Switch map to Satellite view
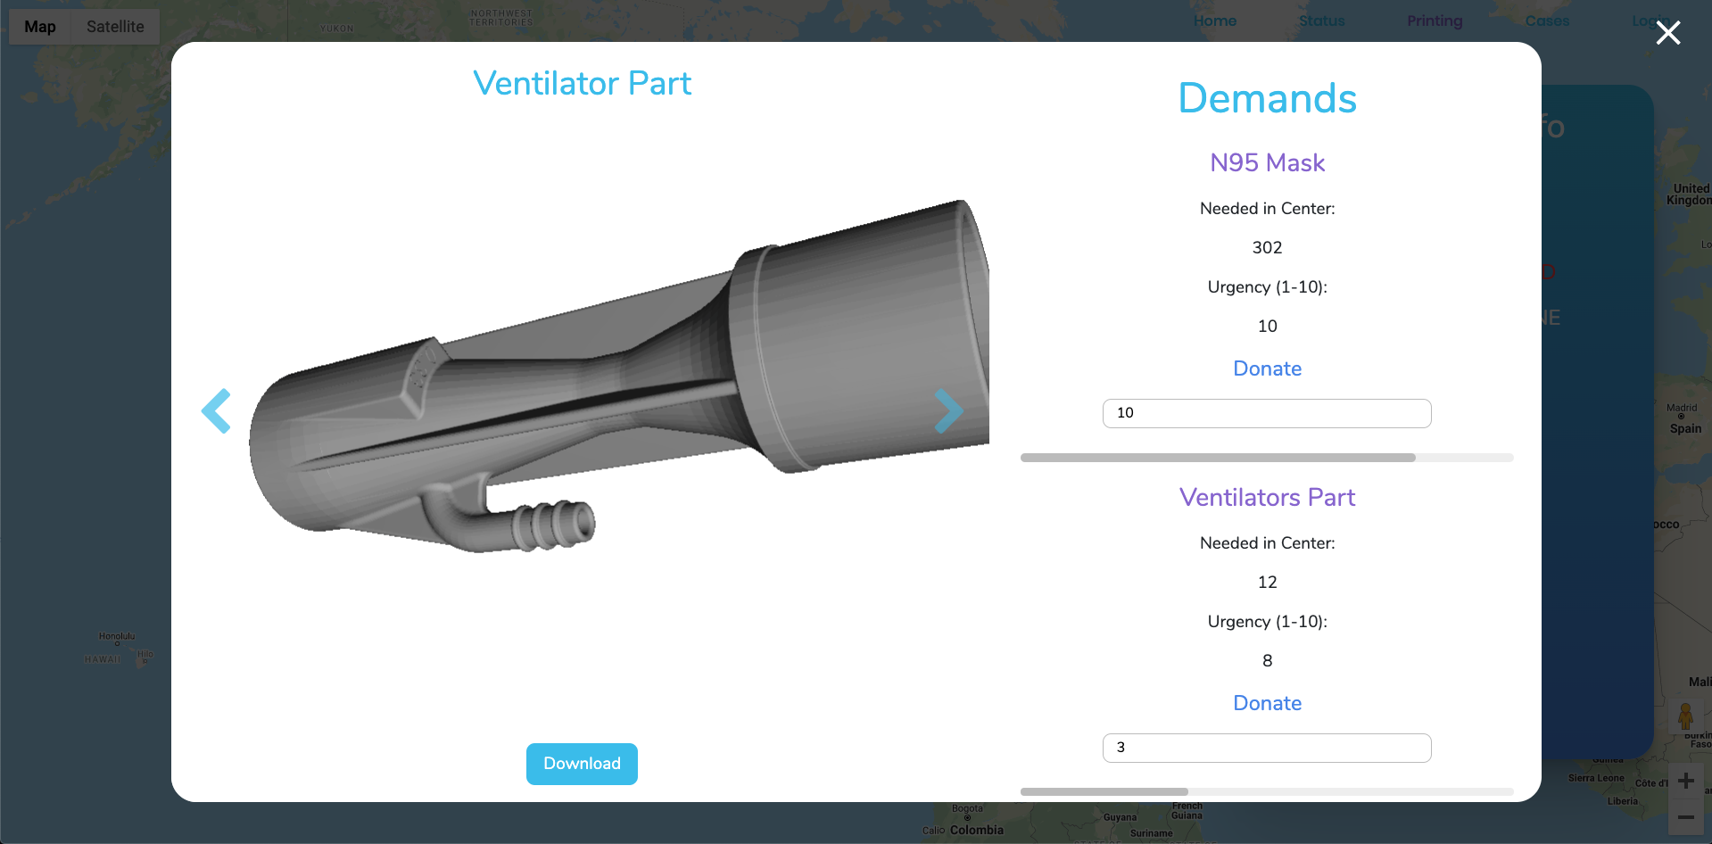 pyautogui.click(x=115, y=27)
